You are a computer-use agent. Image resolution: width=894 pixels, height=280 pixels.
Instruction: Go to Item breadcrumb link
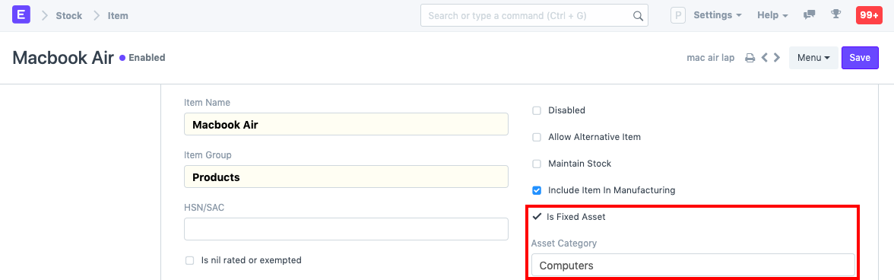coord(118,15)
